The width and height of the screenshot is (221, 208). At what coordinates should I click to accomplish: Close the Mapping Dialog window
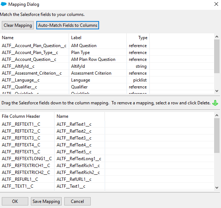point(216,4)
